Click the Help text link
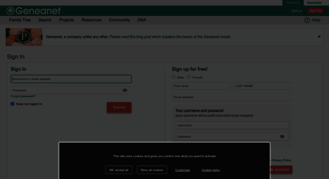This screenshot has height=179, width=329. tap(316, 20)
